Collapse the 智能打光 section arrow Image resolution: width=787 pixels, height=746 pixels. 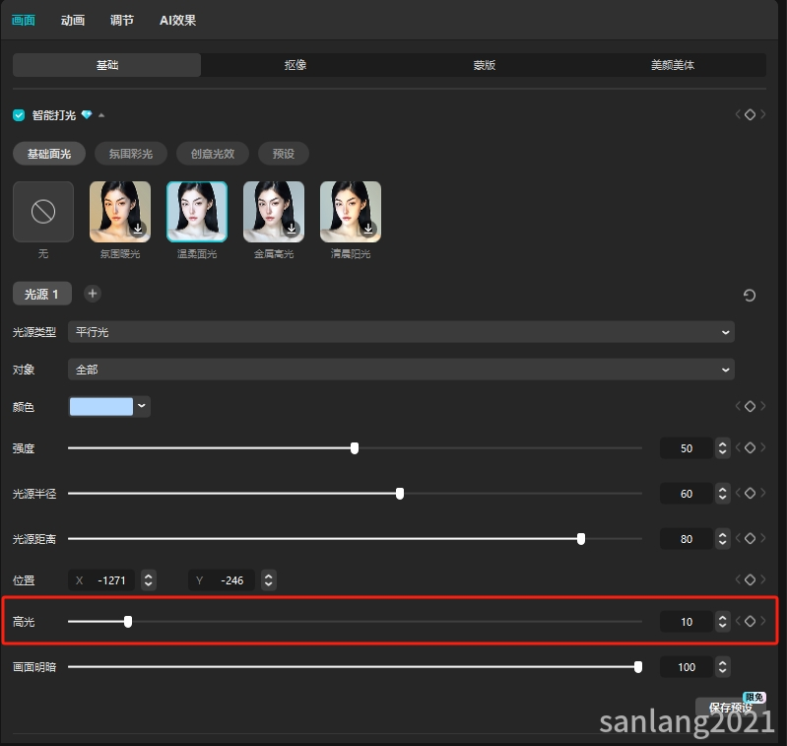tap(101, 115)
